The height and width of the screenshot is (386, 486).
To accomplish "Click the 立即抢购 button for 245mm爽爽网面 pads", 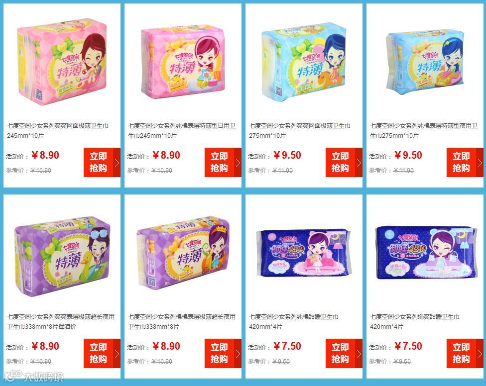I will coord(102,162).
